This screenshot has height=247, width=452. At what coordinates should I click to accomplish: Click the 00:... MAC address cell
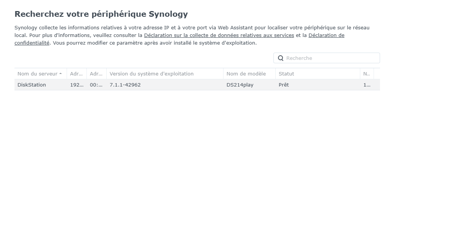[96, 85]
